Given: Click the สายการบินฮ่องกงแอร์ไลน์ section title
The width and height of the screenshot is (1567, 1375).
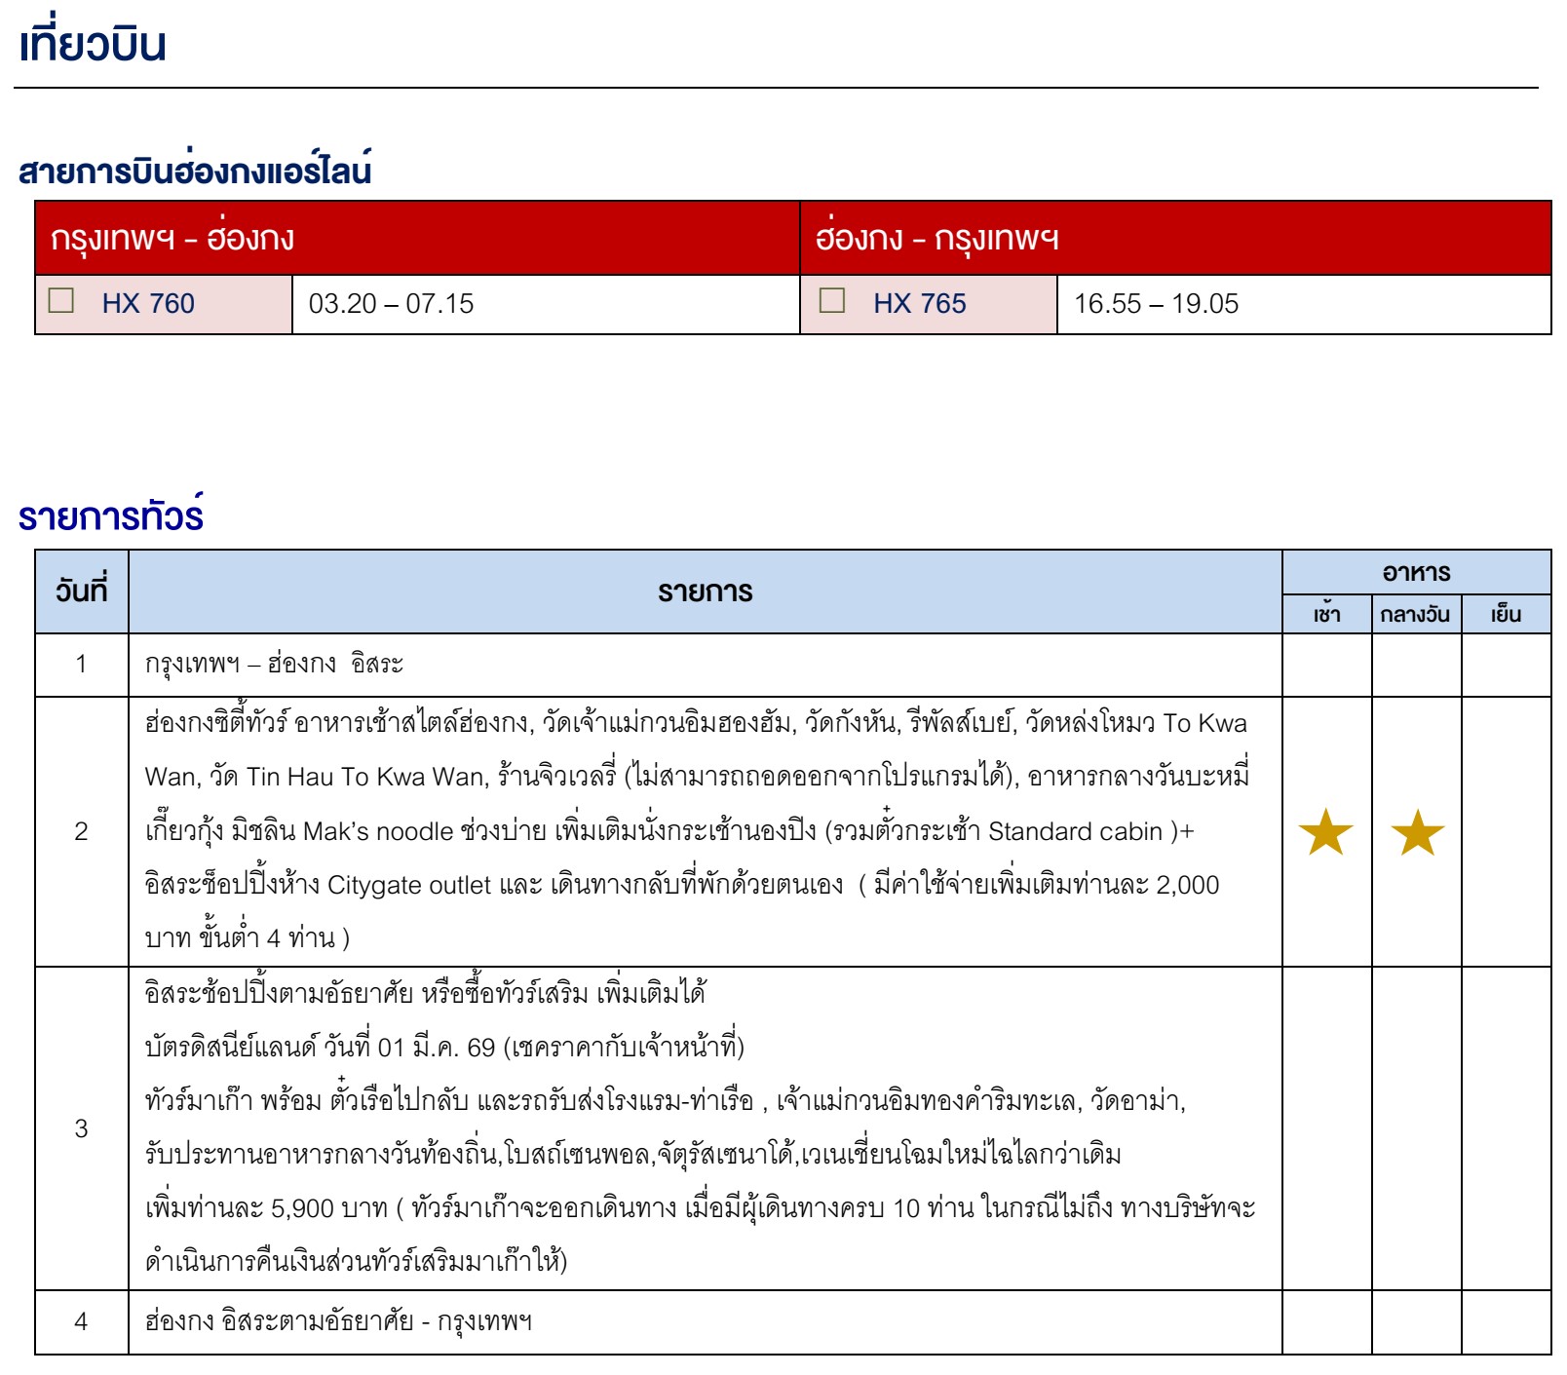Looking at the screenshot, I should 195,172.
